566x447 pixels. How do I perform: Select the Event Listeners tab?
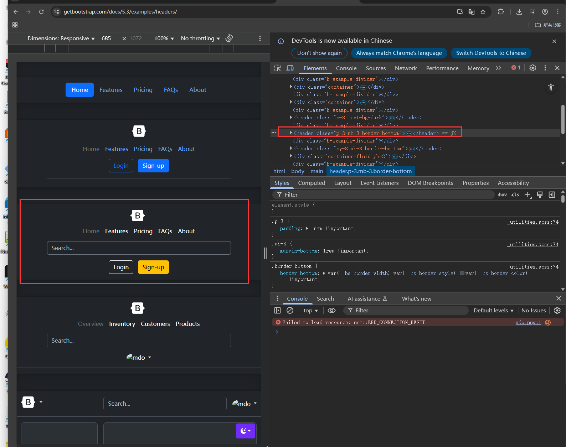pyautogui.click(x=380, y=183)
